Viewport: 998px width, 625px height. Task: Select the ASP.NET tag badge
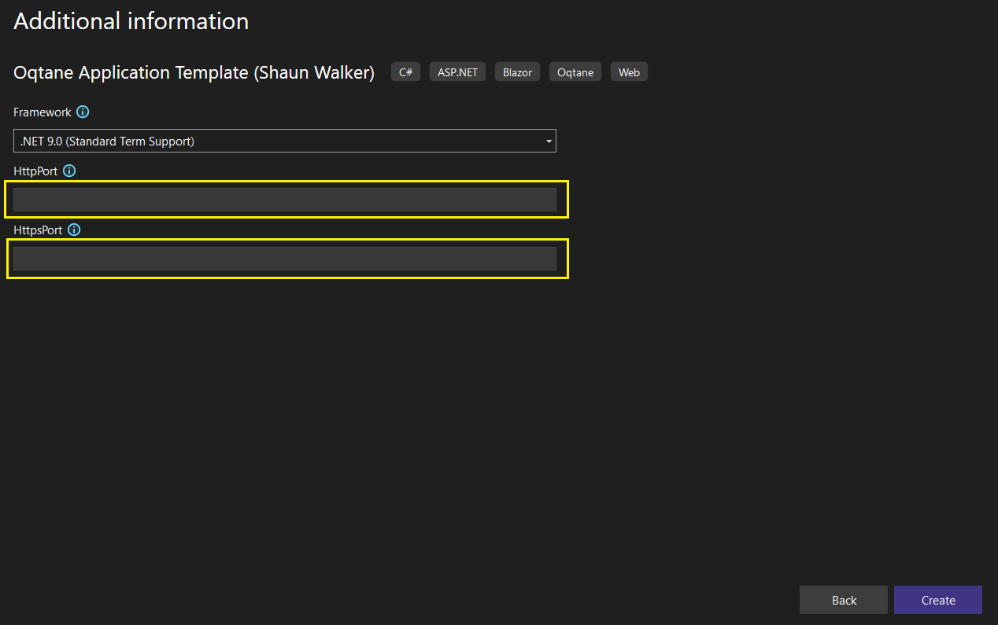[457, 72]
